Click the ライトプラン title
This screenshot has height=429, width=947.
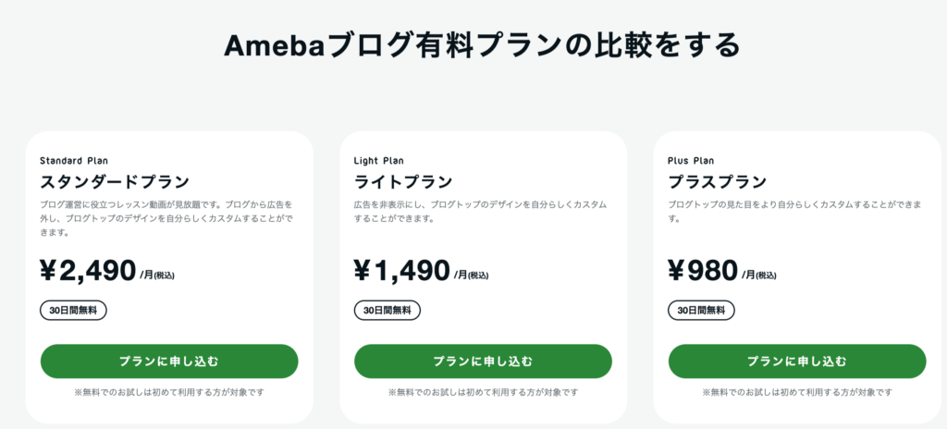403,181
